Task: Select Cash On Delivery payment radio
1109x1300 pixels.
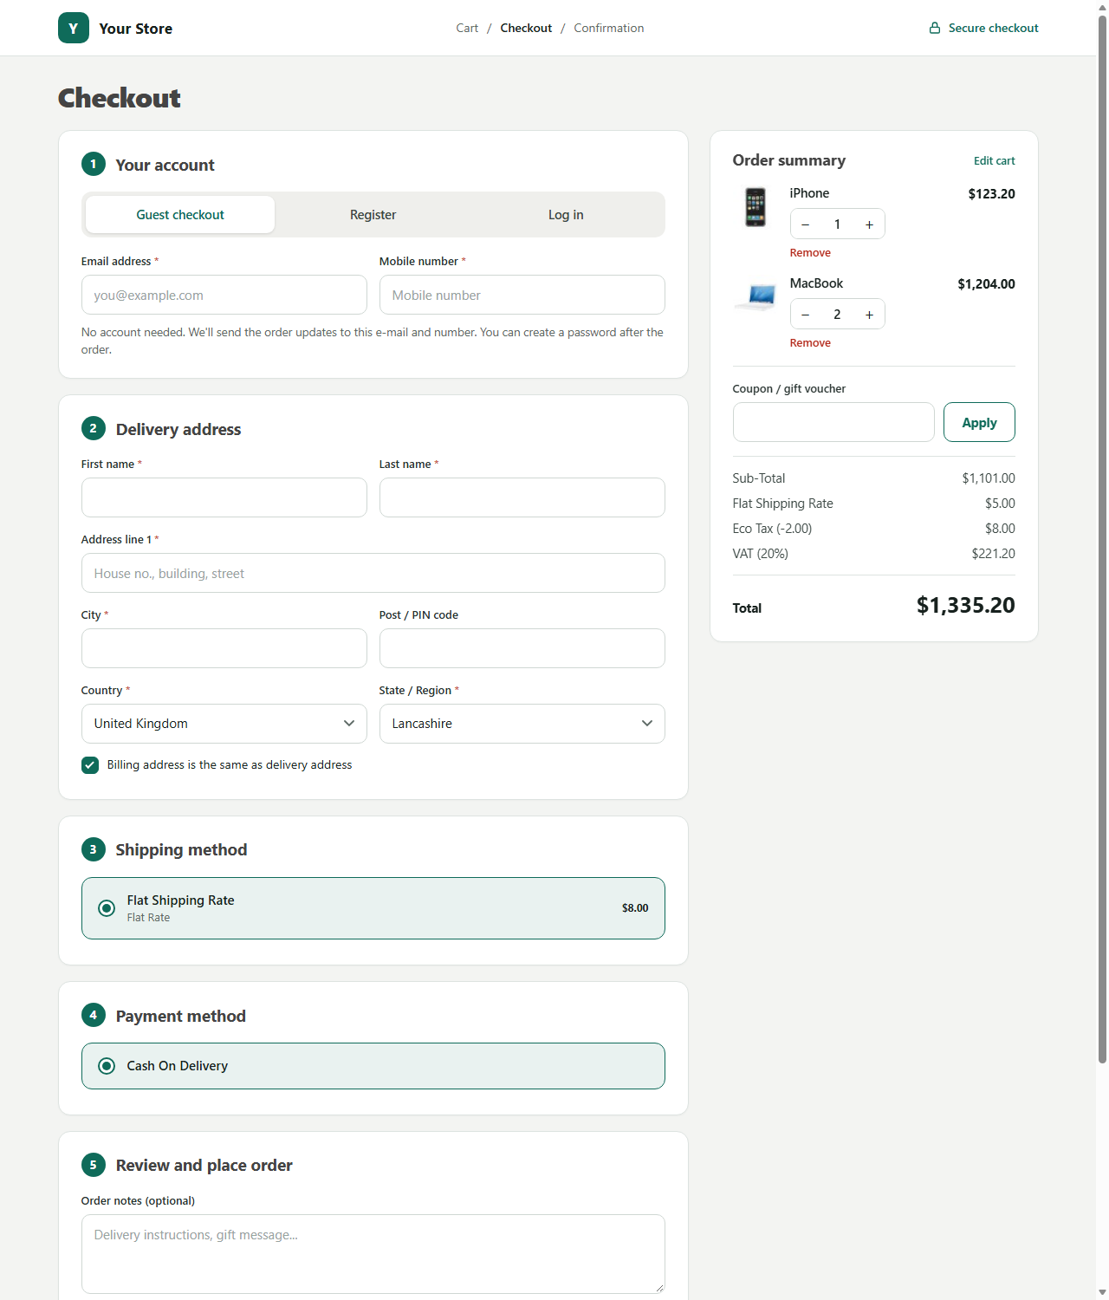Action: [107, 1066]
